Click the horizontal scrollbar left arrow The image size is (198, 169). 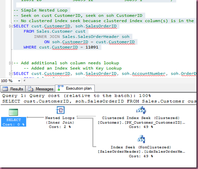[x=24, y=81]
